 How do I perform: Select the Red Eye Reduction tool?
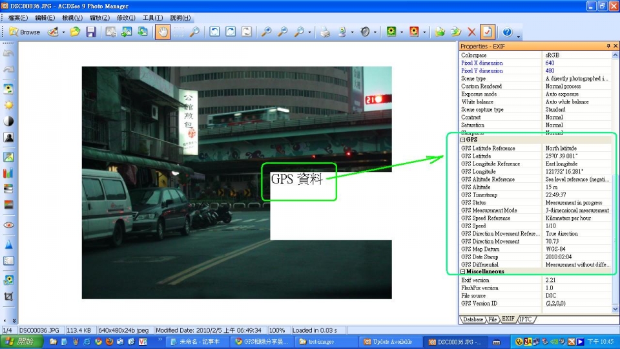tap(9, 225)
